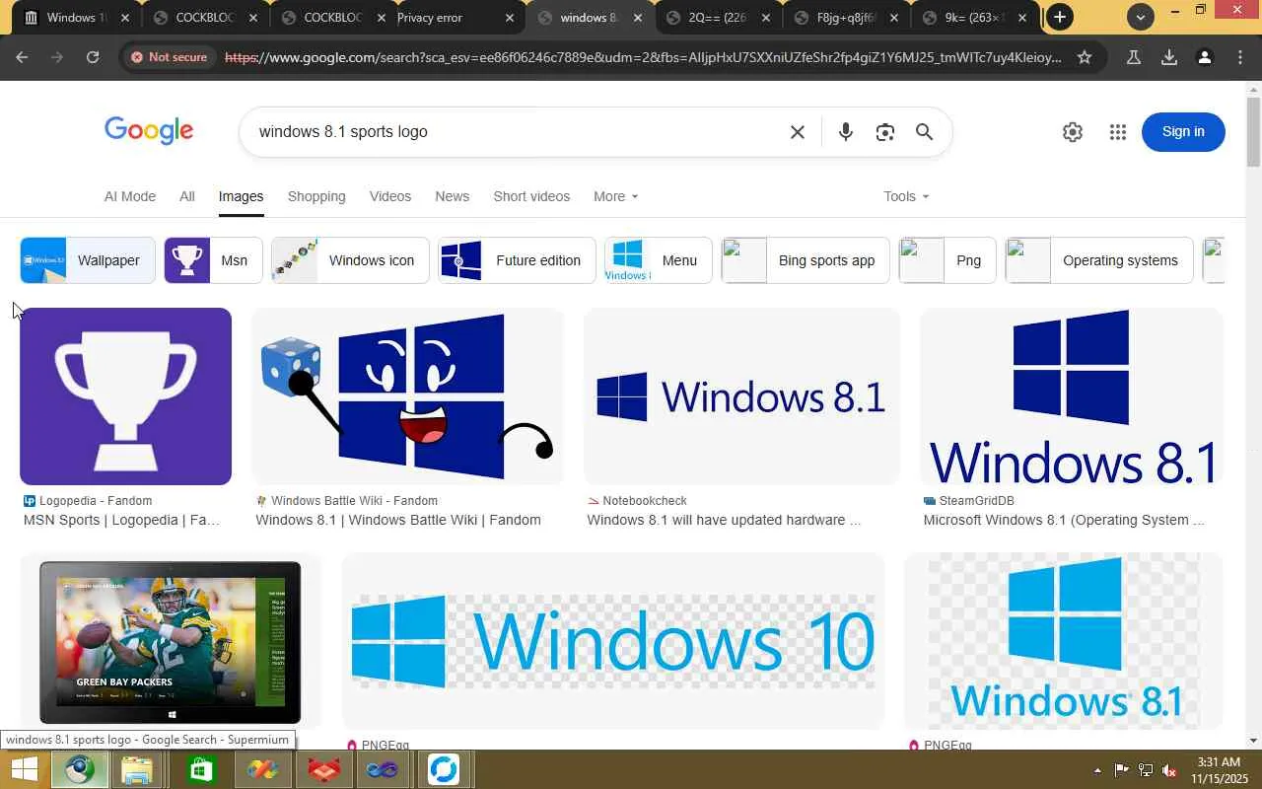Go back to the previous page

[x=22, y=57]
